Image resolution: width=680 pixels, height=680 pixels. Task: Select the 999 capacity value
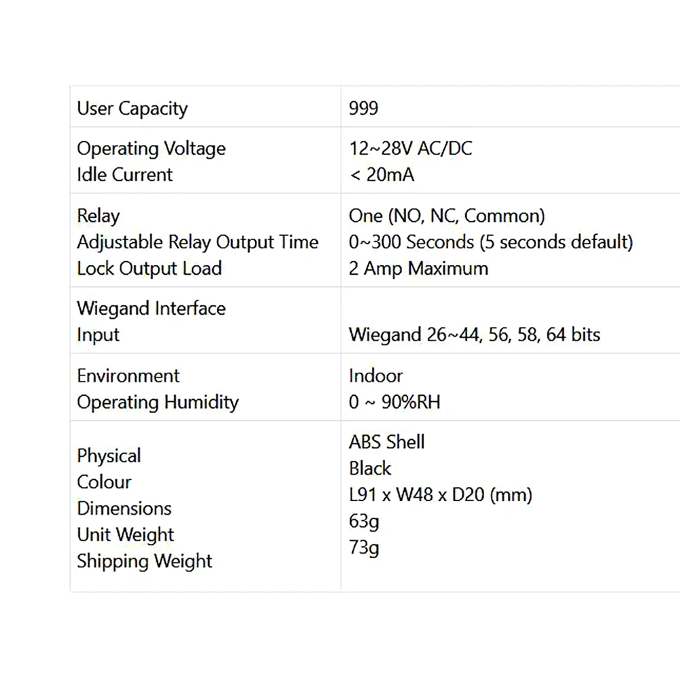(363, 108)
